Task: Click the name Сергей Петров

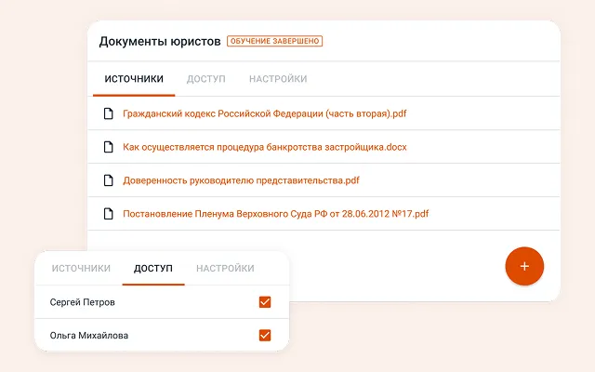Action: (83, 302)
